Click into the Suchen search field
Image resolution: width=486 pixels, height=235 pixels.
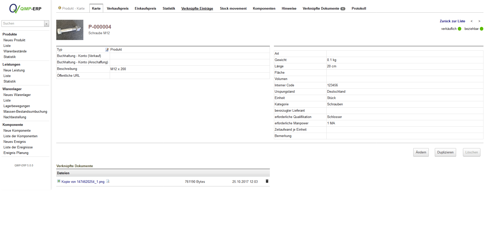point(23,24)
